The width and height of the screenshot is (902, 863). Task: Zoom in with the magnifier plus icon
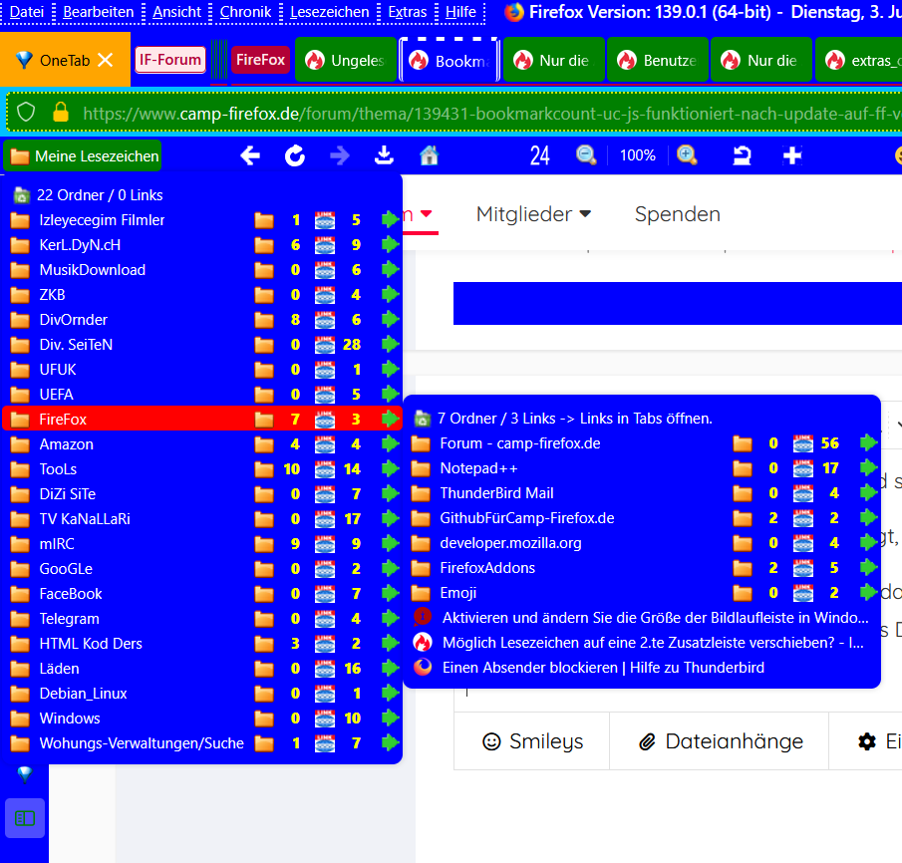(x=687, y=155)
